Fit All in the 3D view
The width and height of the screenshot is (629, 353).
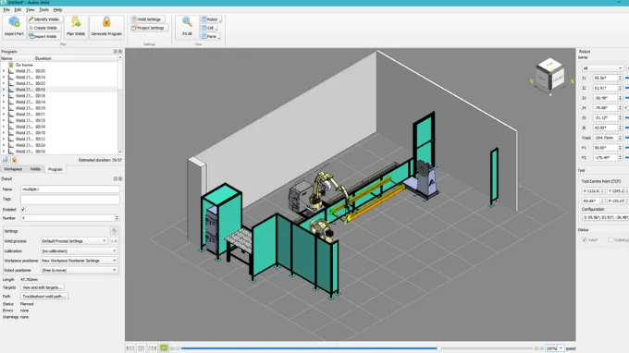(187, 27)
